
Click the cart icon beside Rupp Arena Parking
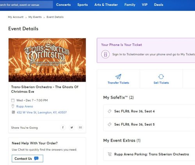(x=110, y=154)
